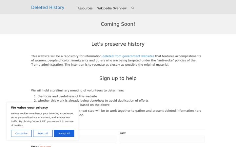
Task: Reject all cookies
Action: pos(43,133)
